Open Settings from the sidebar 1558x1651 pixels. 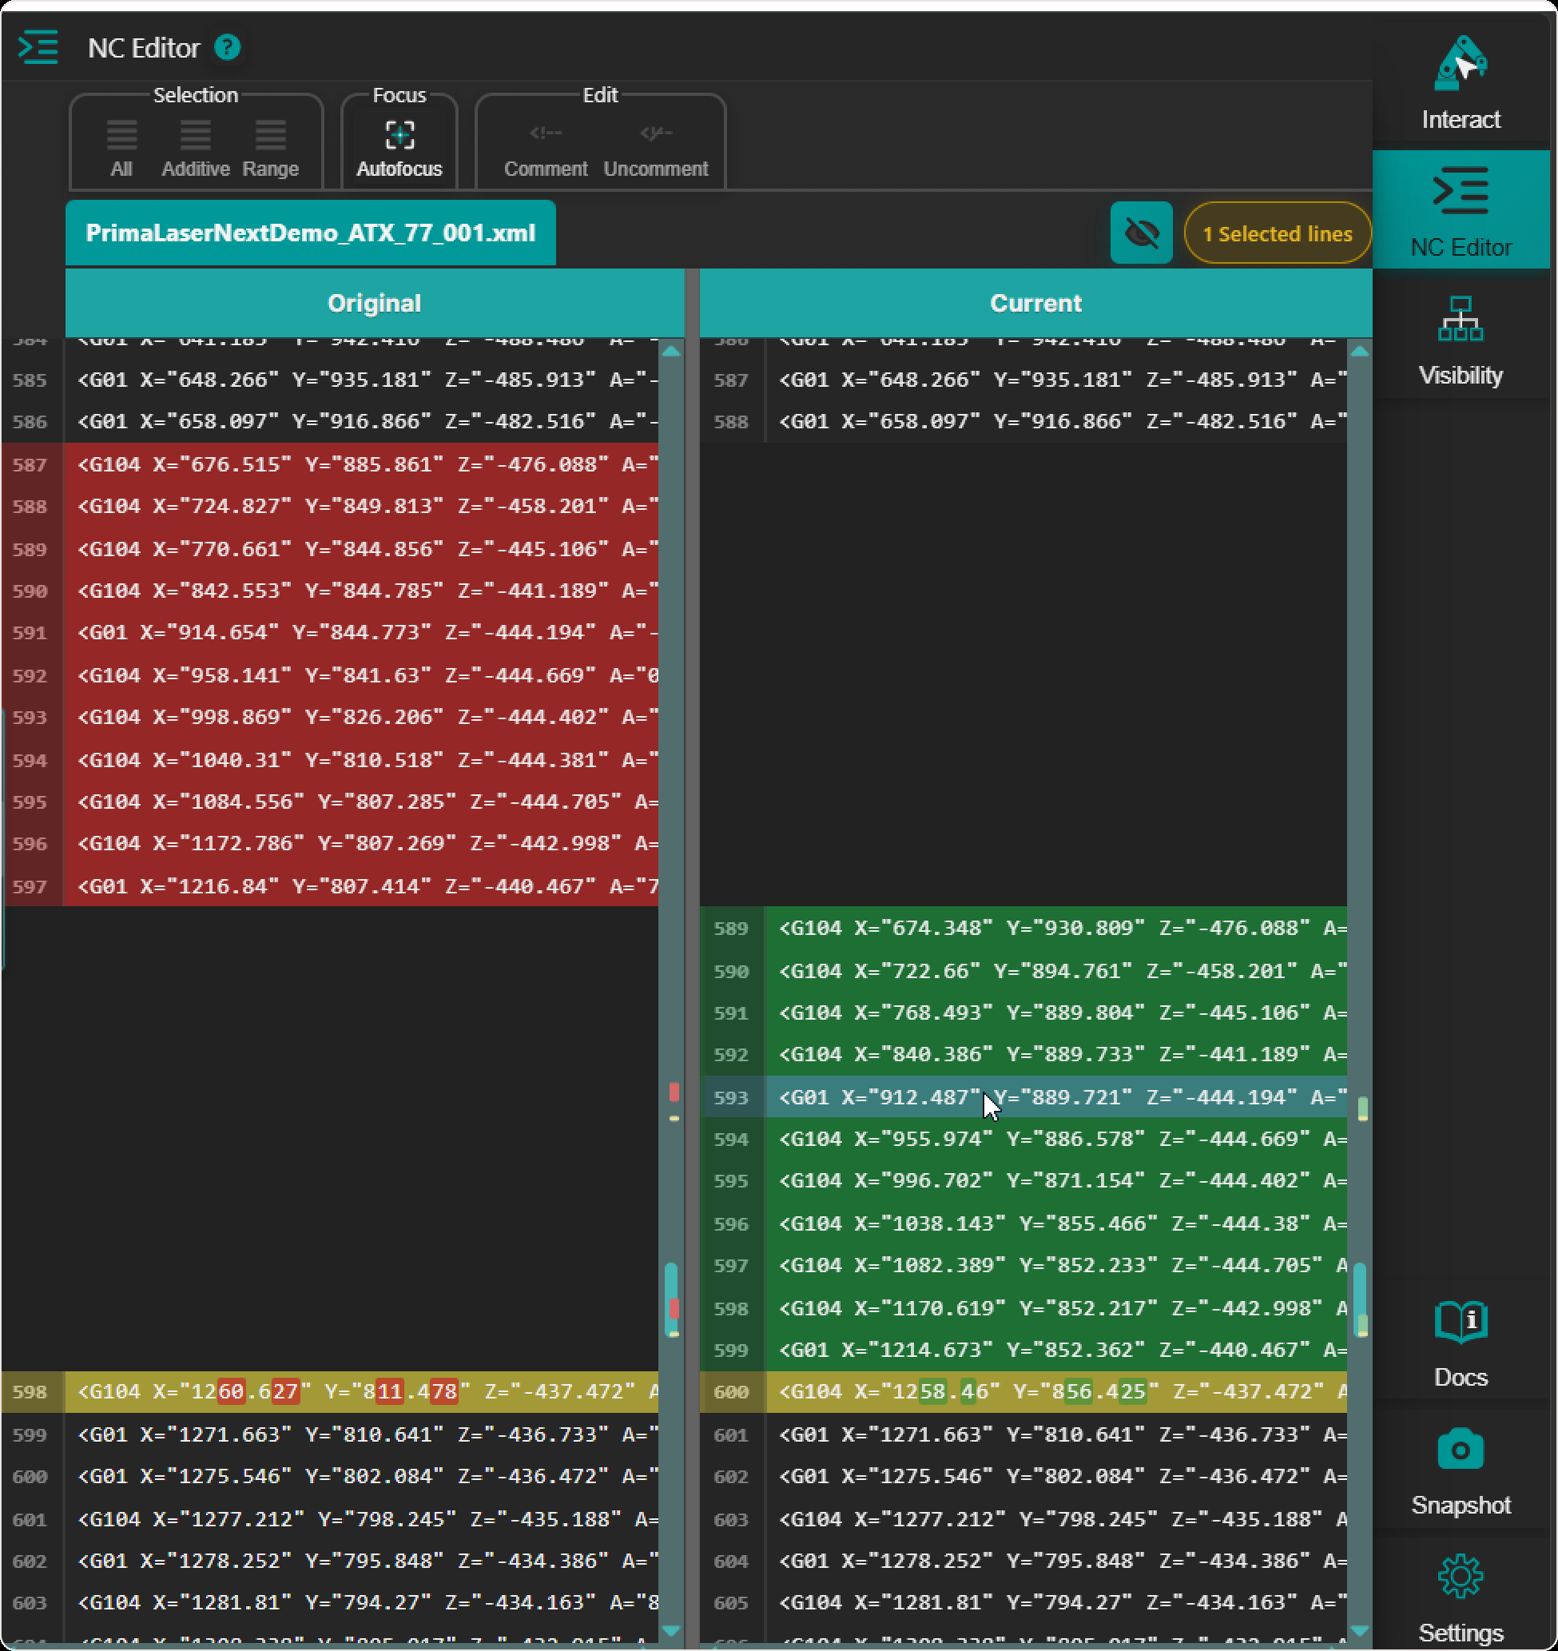pos(1461,1597)
